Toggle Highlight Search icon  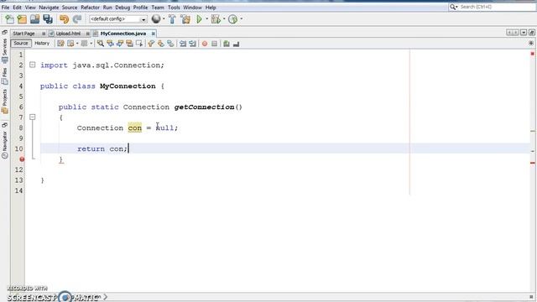click(129, 44)
